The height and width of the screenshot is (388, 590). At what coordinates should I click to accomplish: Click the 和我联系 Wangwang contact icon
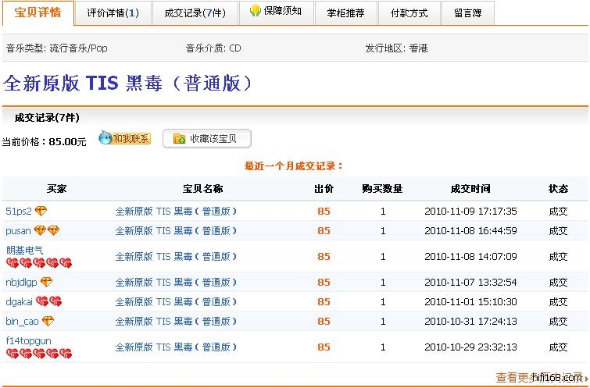(124, 139)
